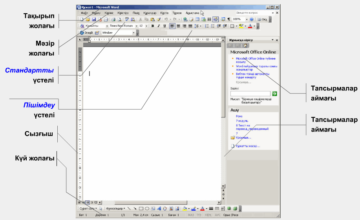Click the Құжатты жасау link
360x220 pixels.
click(248, 146)
